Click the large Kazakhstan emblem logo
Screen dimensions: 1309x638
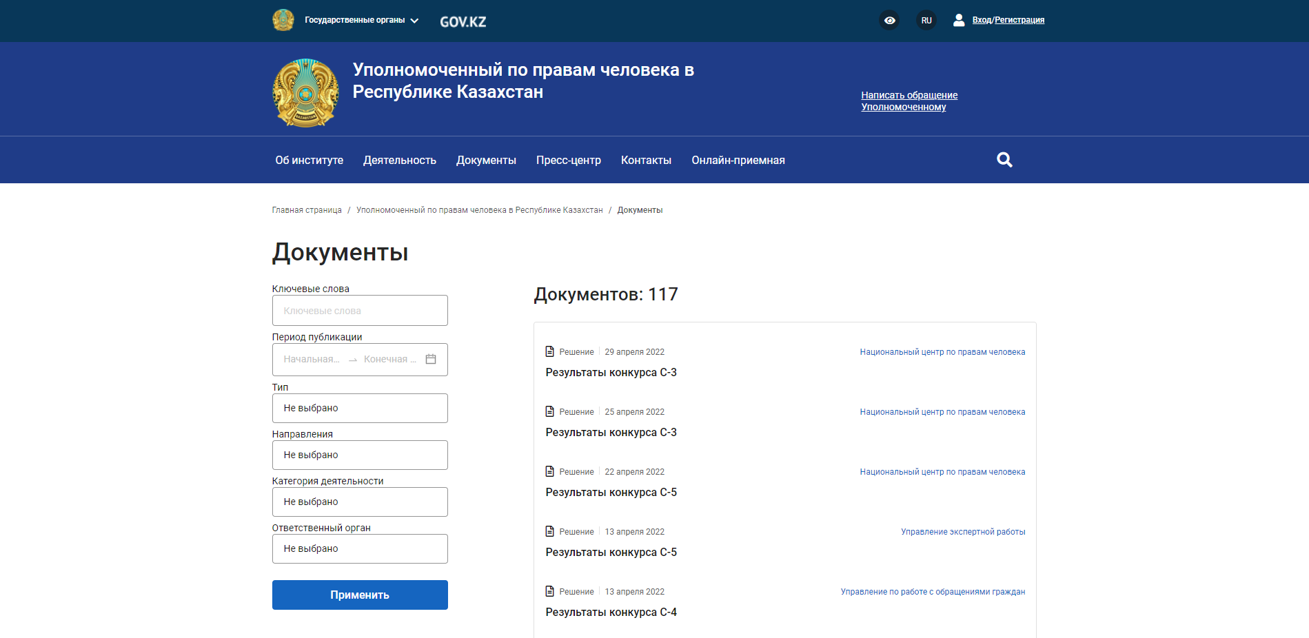click(305, 92)
